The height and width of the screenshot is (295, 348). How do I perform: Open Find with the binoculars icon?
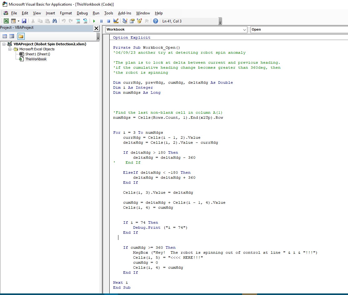pos(54,21)
